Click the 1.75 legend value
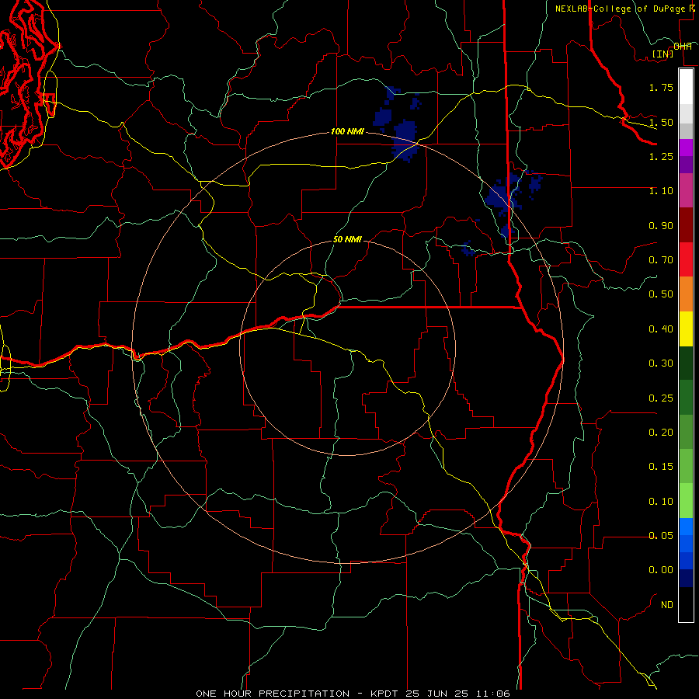699x699 pixels. [661, 87]
